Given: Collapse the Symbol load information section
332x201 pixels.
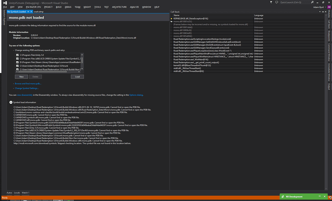Looking at the screenshot, I should (11, 102).
